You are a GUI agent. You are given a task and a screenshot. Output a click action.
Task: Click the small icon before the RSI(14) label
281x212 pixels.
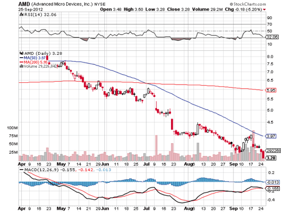pyautogui.click(x=22, y=15)
